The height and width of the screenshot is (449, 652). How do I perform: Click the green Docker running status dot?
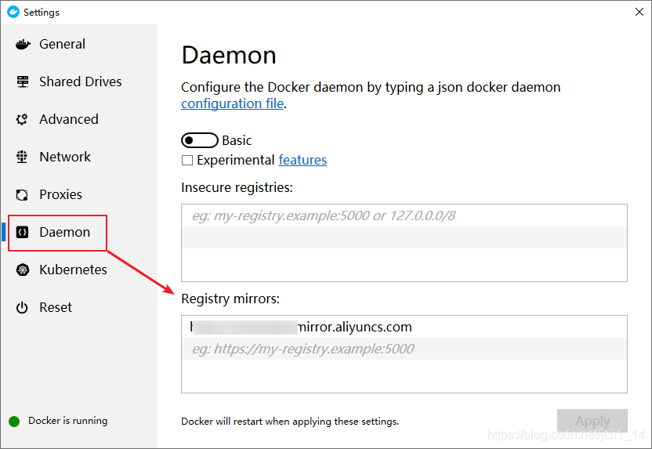(x=14, y=422)
